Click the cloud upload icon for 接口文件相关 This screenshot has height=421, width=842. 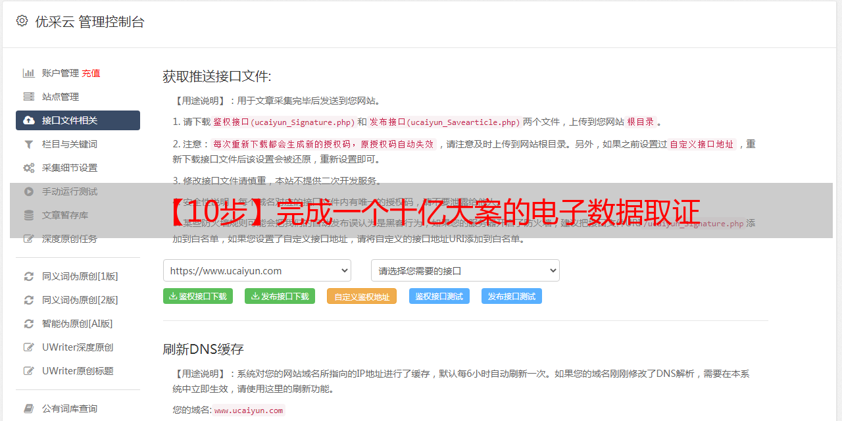click(29, 120)
